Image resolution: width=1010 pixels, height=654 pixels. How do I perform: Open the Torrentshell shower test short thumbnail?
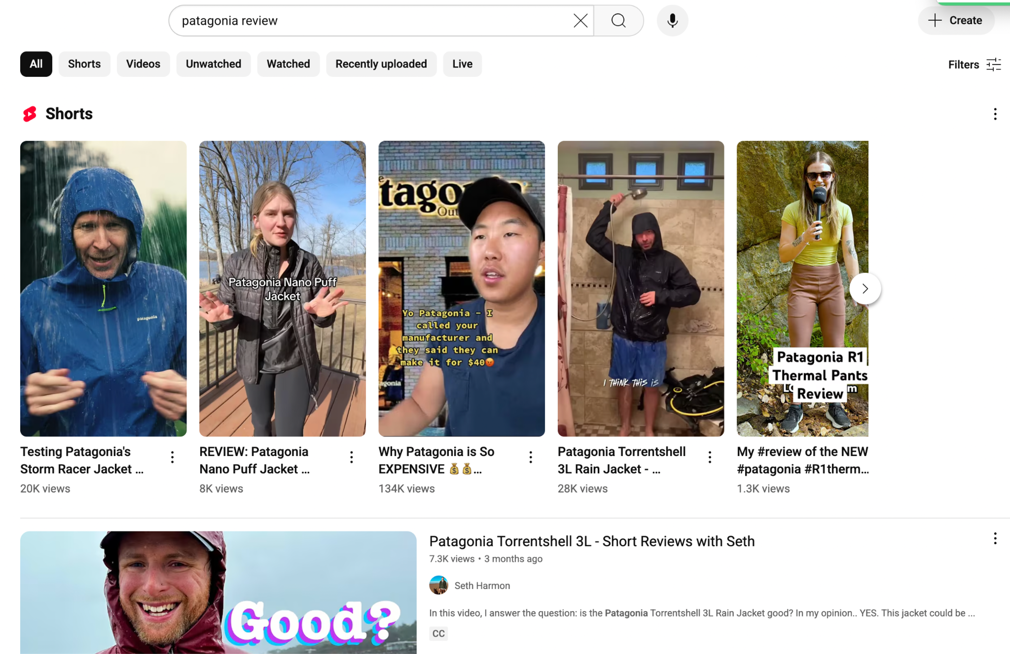pyautogui.click(x=641, y=289)
